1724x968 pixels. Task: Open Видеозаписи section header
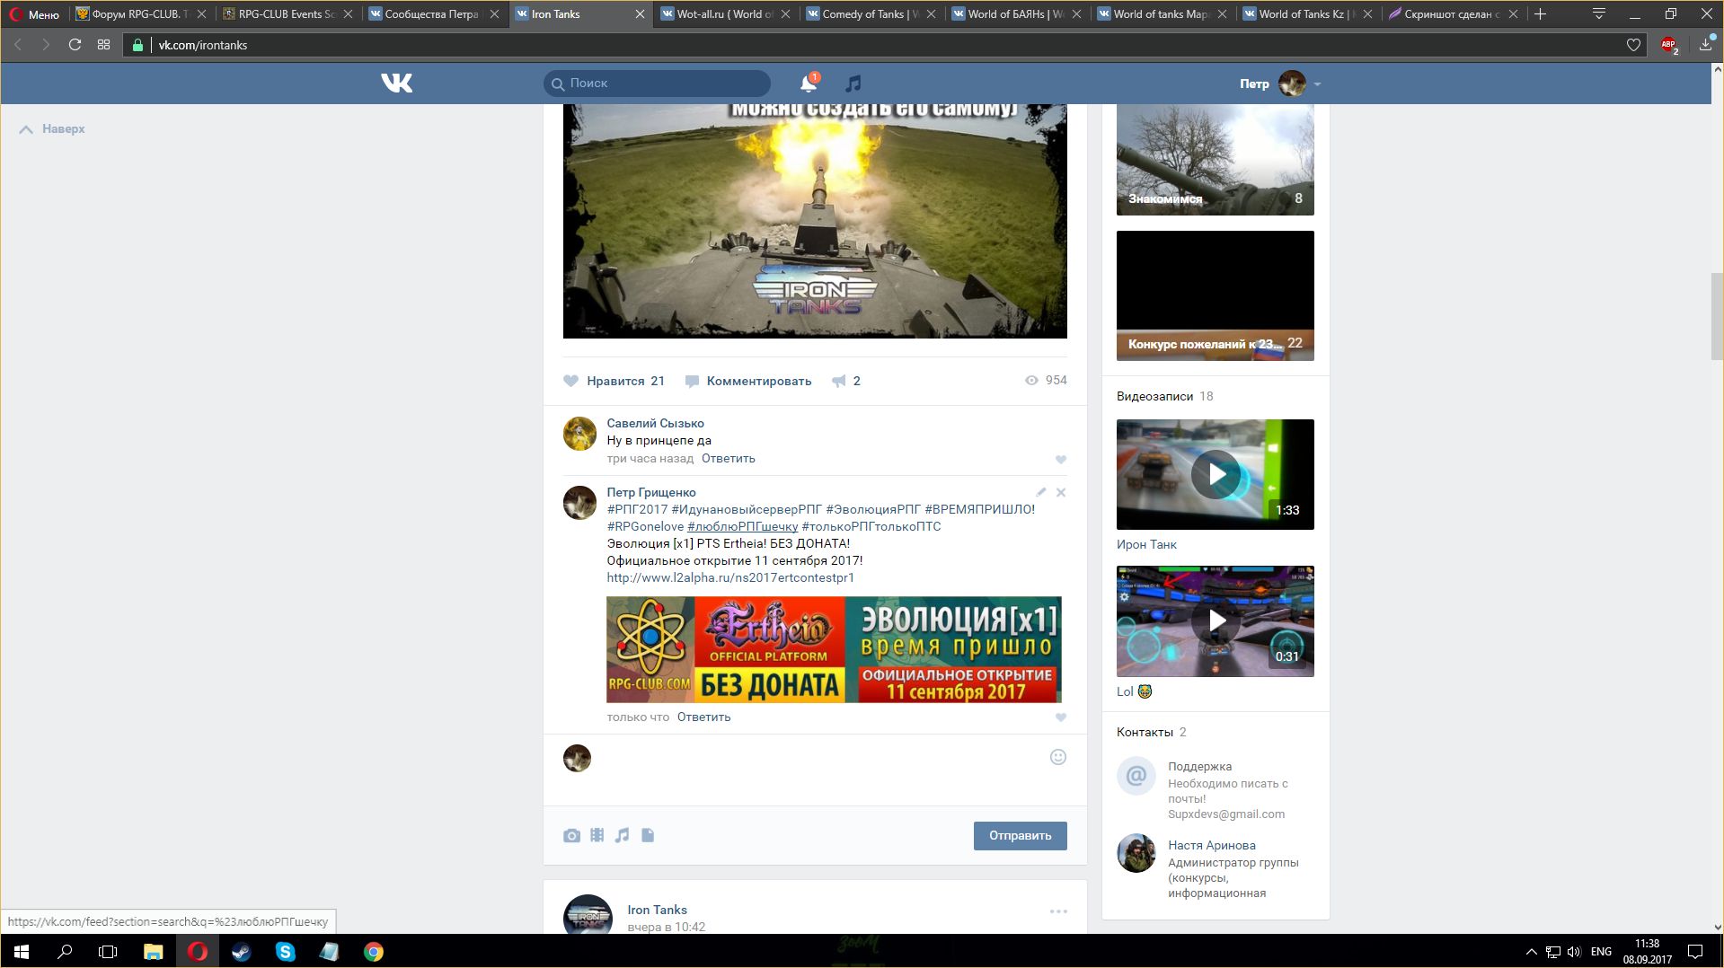click(x=1154, y=396)
